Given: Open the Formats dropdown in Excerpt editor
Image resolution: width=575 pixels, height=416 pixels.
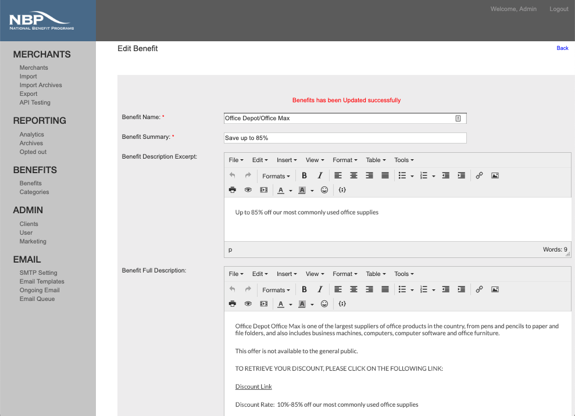Looking at the screenshot, I should pyautogui.click(x=276, y=176).
